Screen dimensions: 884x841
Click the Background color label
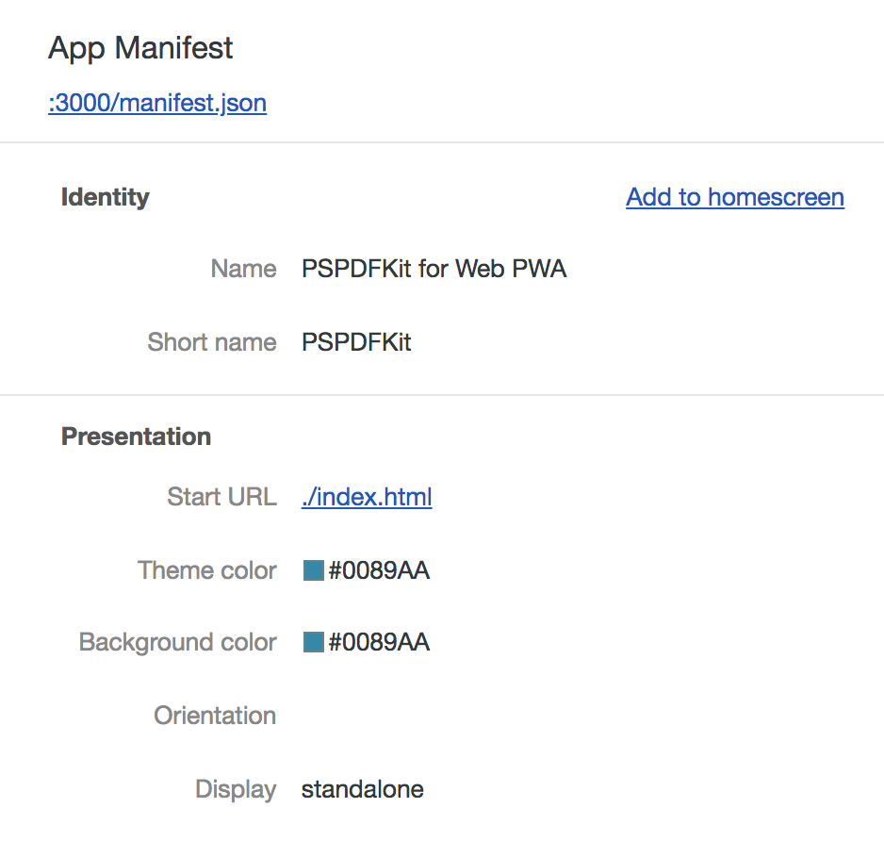[x=177, y=642]
